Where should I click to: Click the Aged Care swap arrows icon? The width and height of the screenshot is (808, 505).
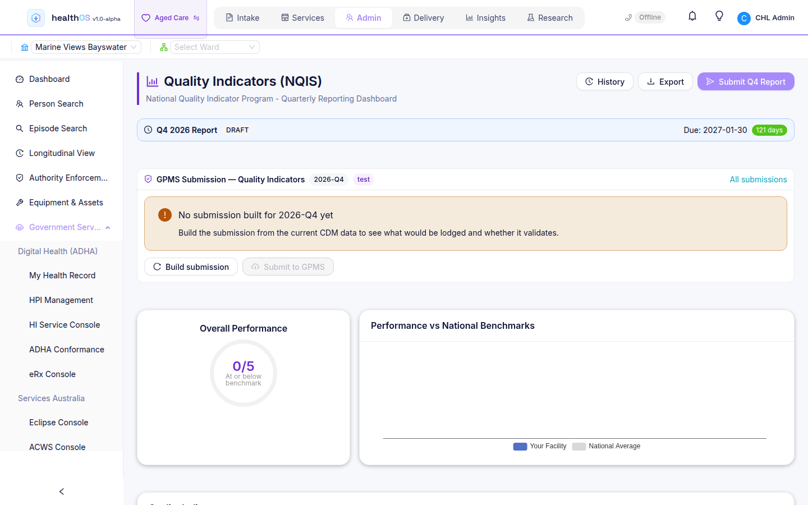pyautogui.click(x=196, y=18)
